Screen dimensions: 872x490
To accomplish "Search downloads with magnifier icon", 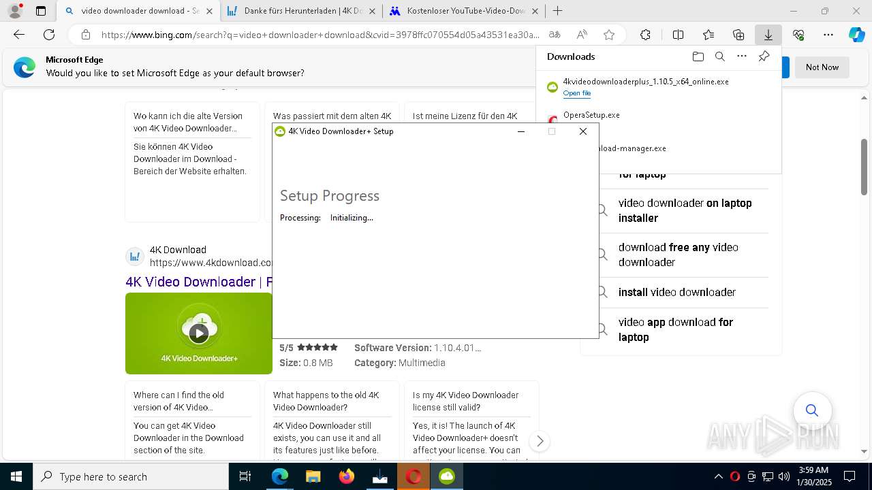I will coord(719,56).
